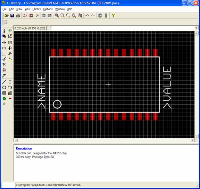
Task: Select the red SMD tool
Action: [x=10, y=99]
